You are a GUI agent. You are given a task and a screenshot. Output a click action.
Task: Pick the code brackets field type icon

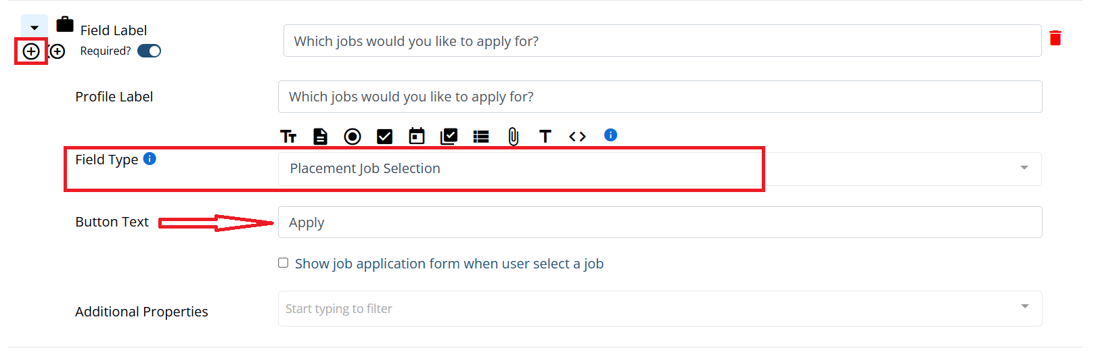pos(577,137)
